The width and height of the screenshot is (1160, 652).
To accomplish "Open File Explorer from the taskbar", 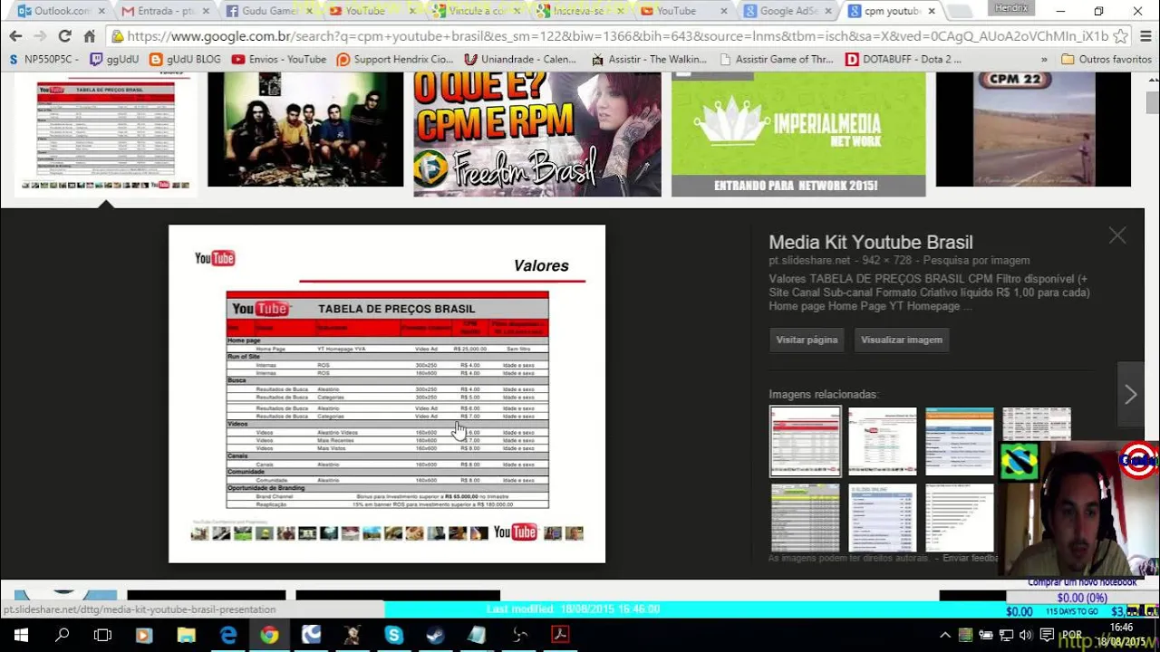I will click(x=186, y=635).
